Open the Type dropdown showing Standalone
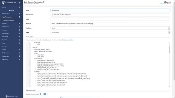 pos(110,33)
